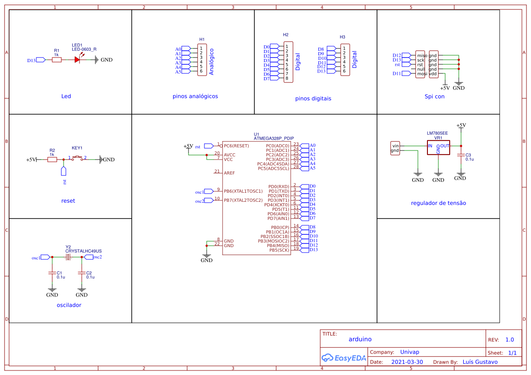The height and width of the screenshot is (375, 531).
Task: Click the 'Luís Gustavo' drawn-by field
Action: [480, 362]
